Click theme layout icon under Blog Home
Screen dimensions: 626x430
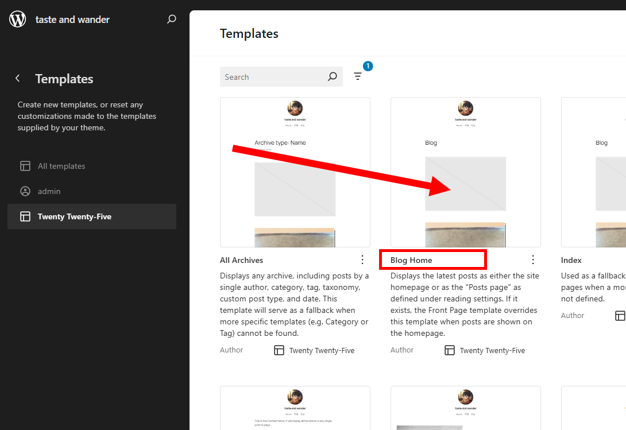pyautogui.click(x=450, y=350)
